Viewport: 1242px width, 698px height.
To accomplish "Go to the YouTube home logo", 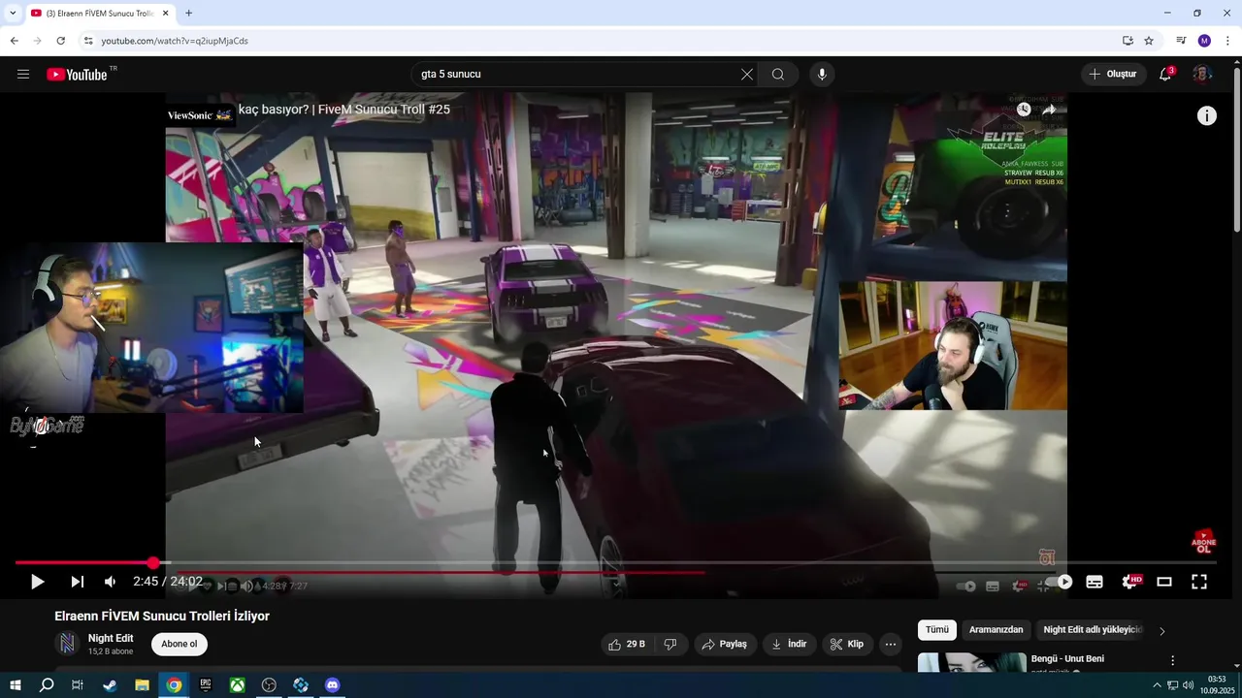I will (x=78, y=75).
